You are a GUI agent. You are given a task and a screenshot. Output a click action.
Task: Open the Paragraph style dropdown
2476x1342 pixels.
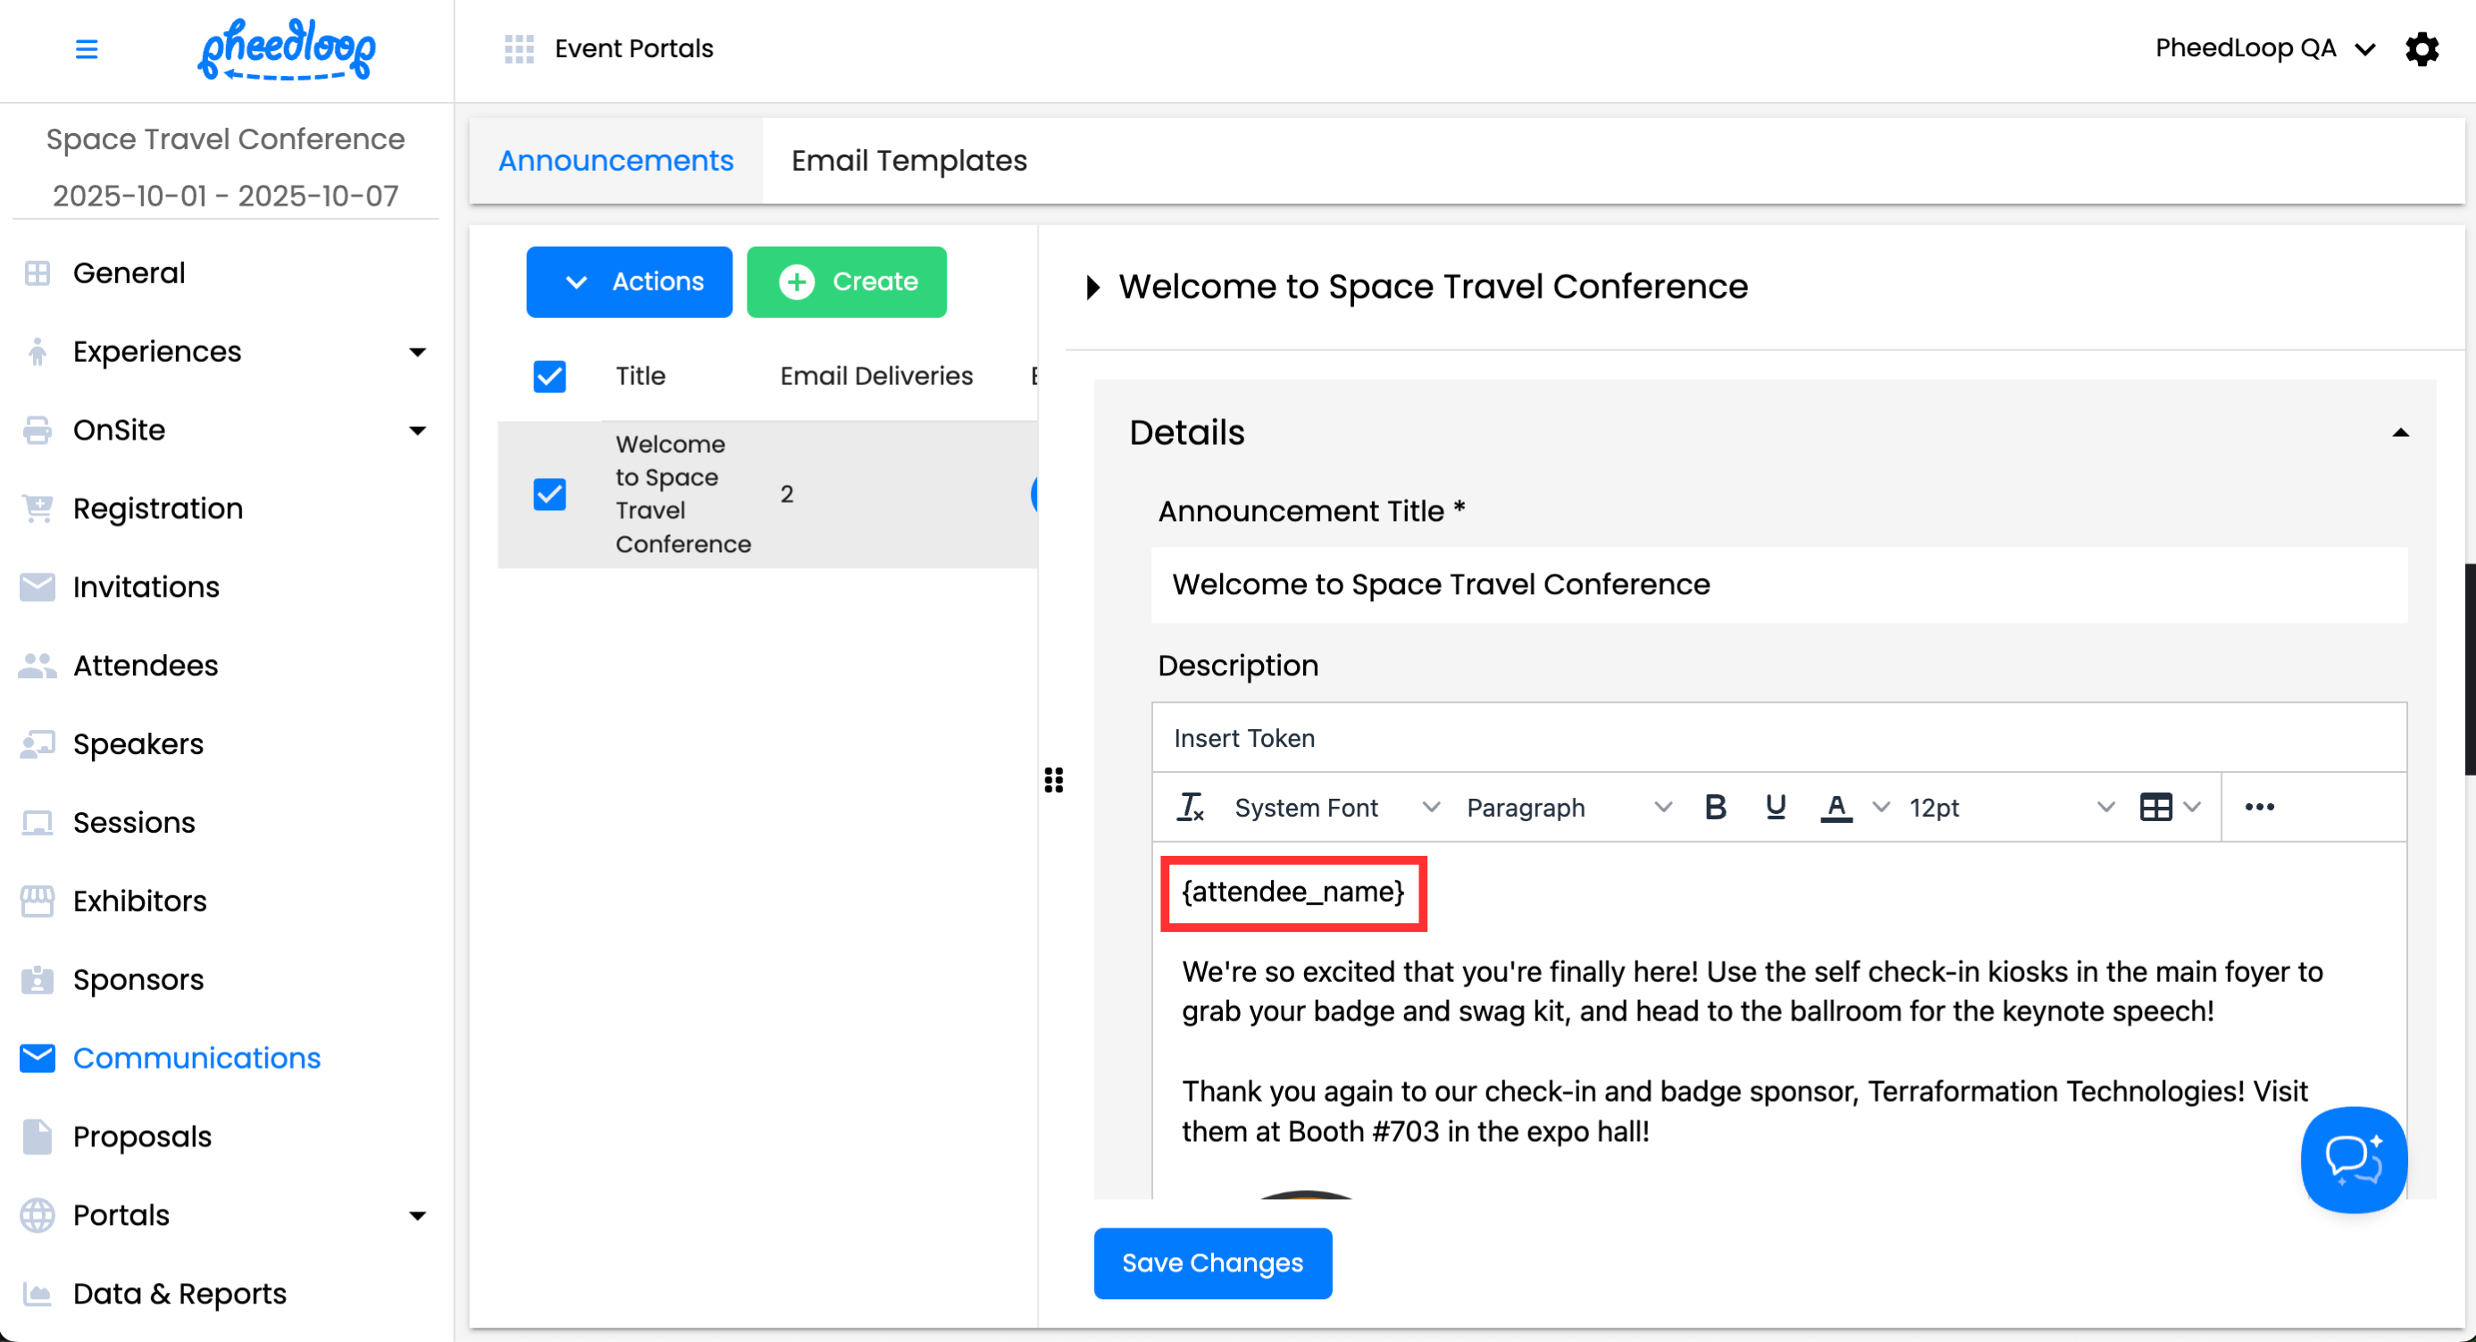pyautogui.click(x=1568, y=808)
